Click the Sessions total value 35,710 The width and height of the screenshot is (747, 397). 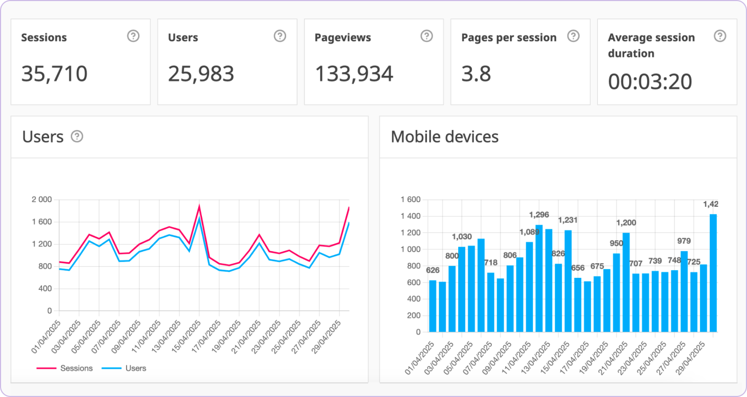point(55,74)
